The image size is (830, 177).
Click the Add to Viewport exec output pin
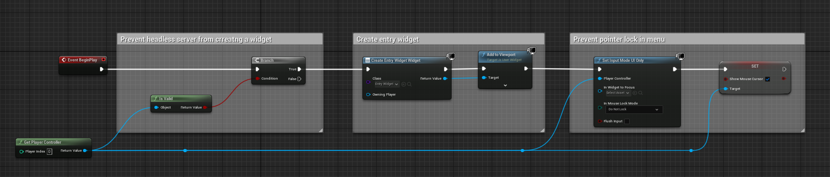coord(526,68)
